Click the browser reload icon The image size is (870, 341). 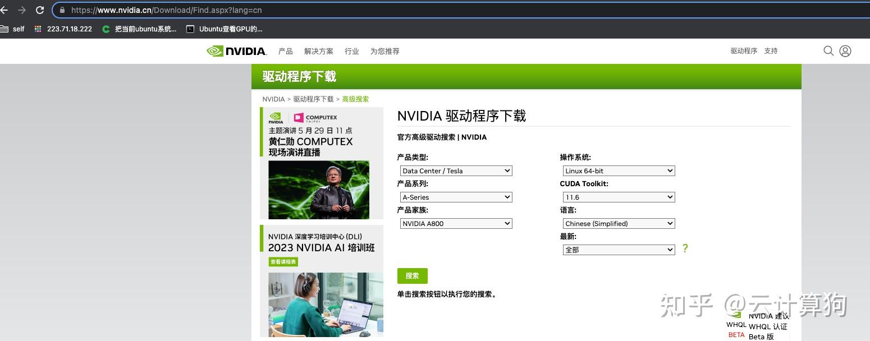(39, 10)
